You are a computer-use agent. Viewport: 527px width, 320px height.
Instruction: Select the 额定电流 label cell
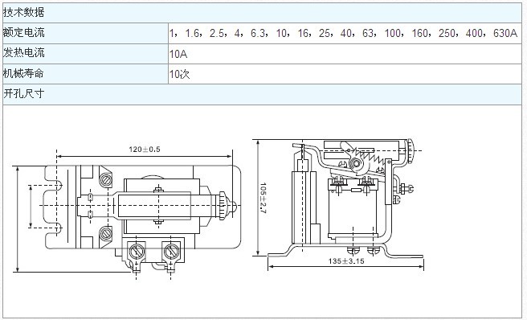(x=85, y=33)
